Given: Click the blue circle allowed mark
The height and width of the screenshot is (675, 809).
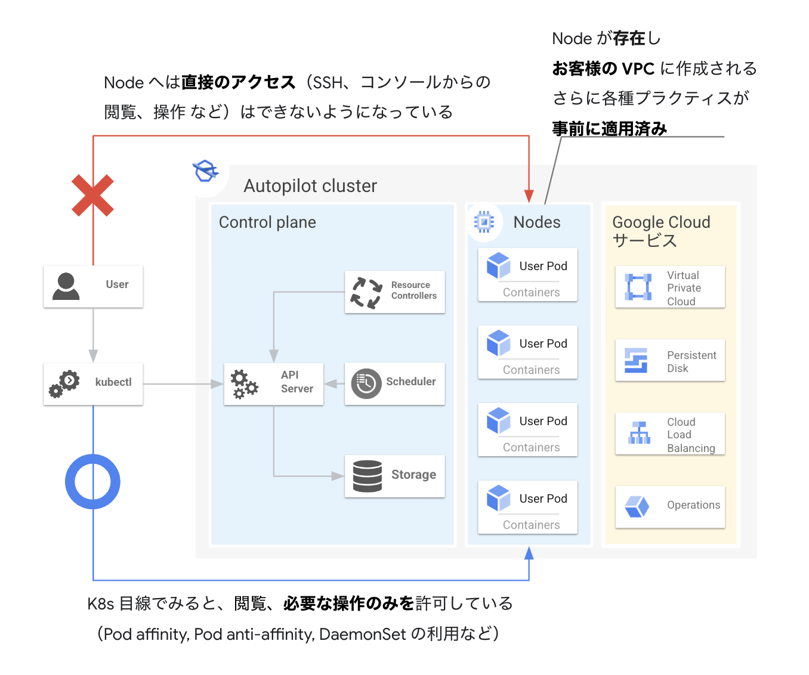Looking at the screenshot, I should (x=92, y=482).
